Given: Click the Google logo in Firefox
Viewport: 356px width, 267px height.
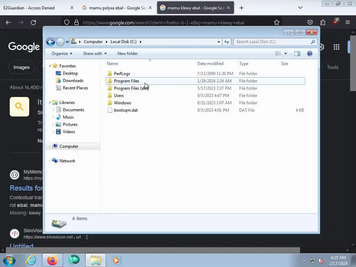Looking at the screenshot, I should point(24,47).
